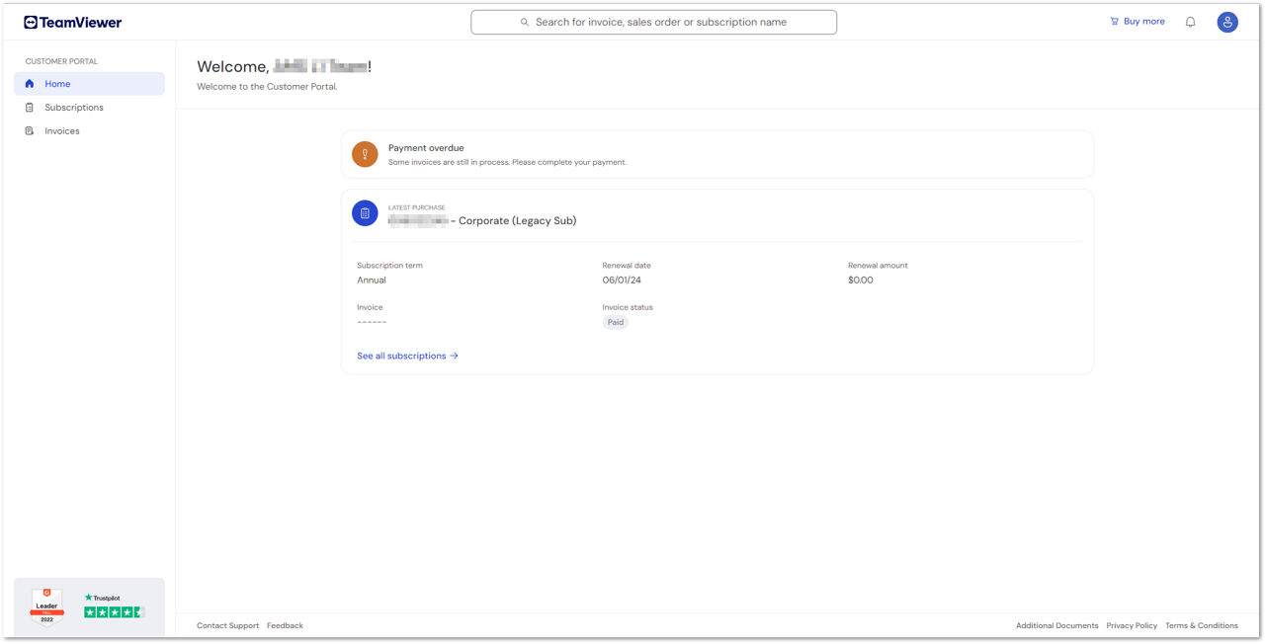Open the Privacy Policy link

click(1132, 625)
